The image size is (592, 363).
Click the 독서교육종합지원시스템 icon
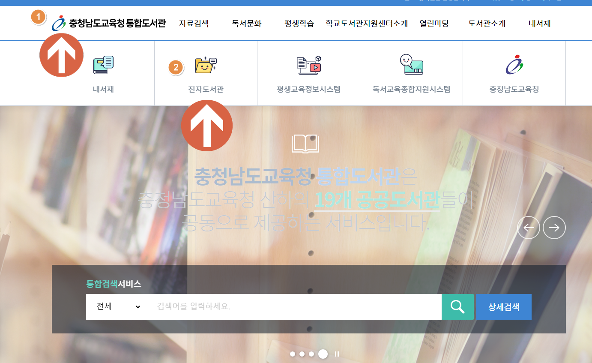pyautogui.click(x=412, y=64)
